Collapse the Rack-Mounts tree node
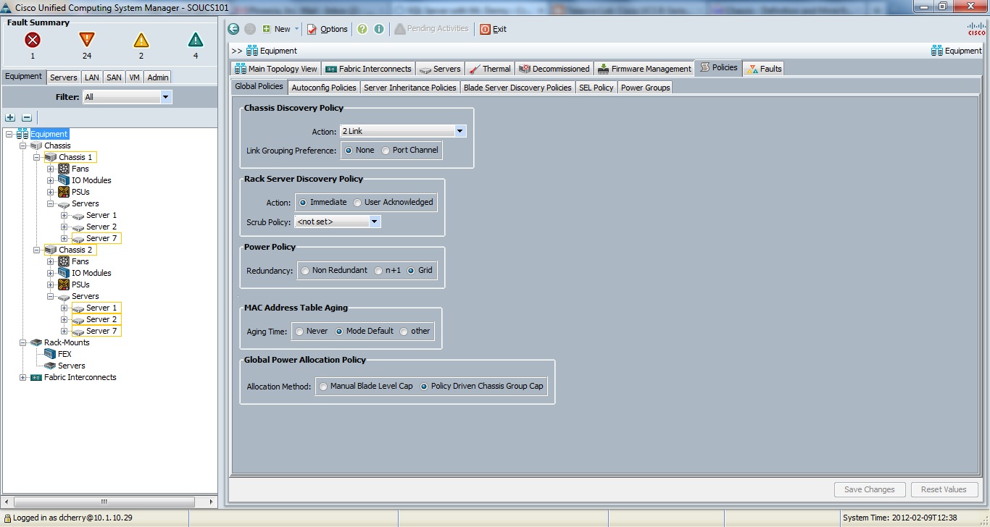The width and height of the screenshot is (990, 527). point(22,342)
